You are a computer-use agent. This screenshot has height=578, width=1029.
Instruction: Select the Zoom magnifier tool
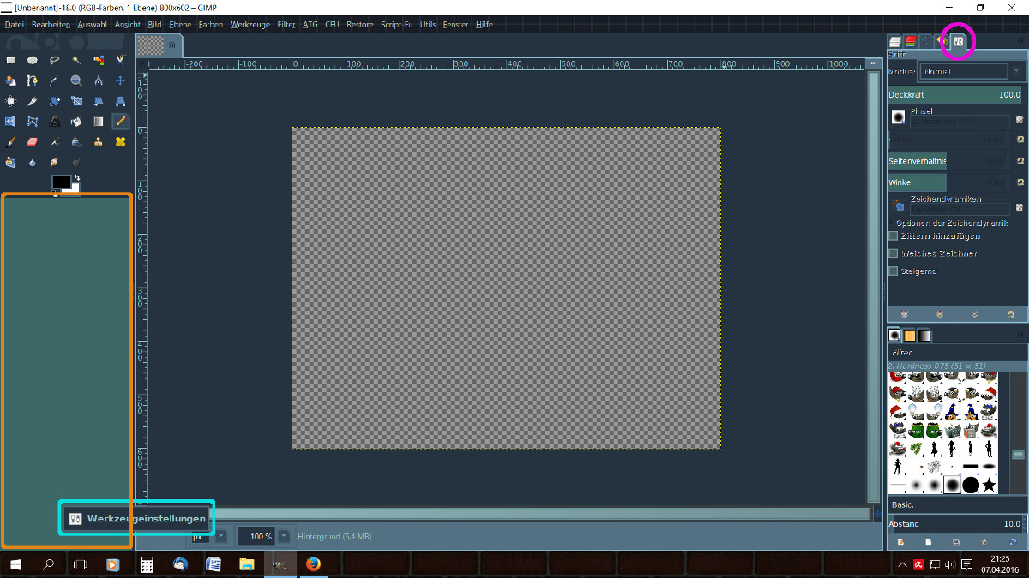pyautogui.click(x=76, y=80)
